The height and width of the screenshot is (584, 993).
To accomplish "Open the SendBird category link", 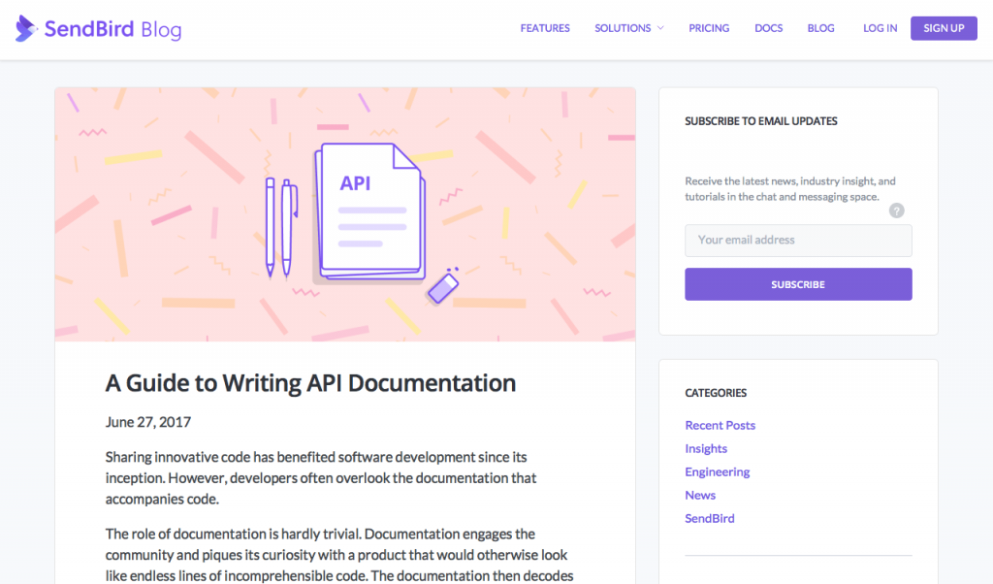I will [709, 518].
